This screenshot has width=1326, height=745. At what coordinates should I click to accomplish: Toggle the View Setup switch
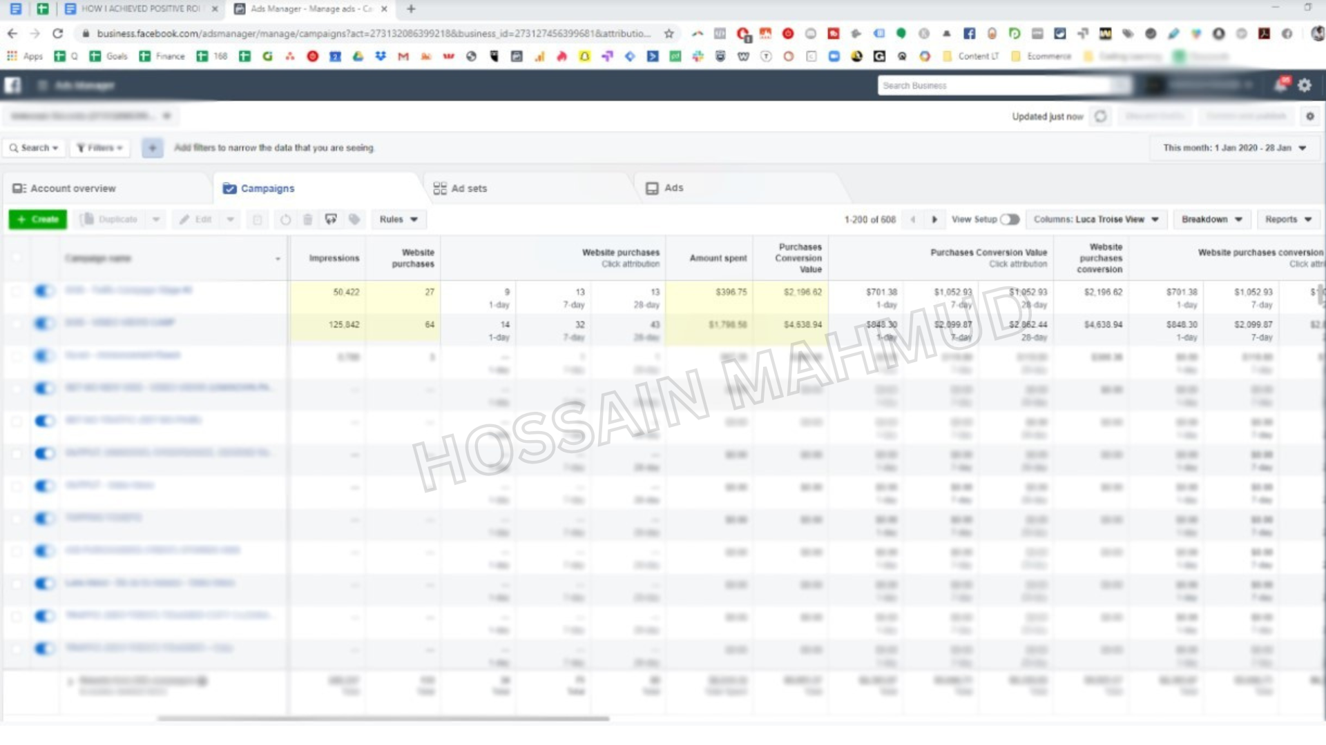[1010, 219]
